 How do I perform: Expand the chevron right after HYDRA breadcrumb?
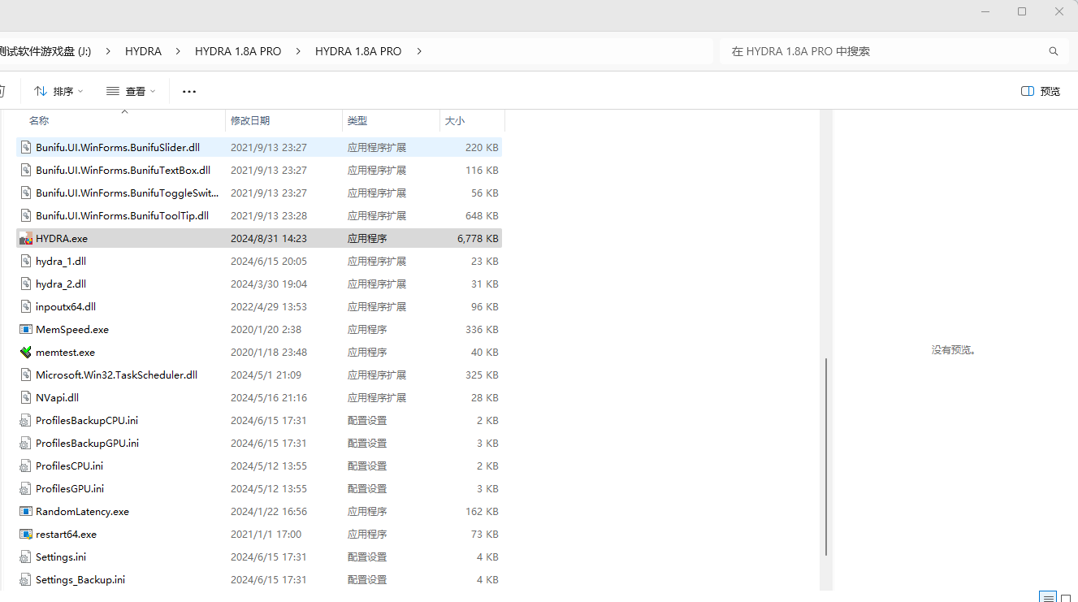(178, 51)
